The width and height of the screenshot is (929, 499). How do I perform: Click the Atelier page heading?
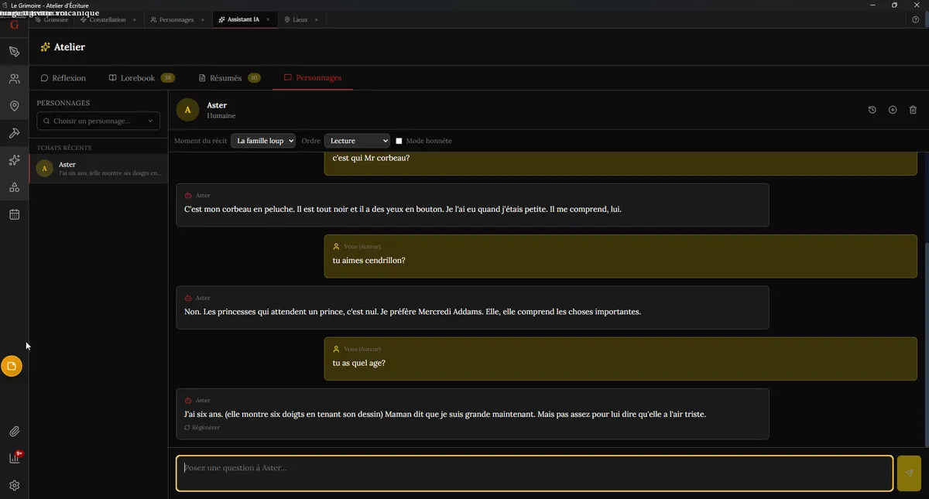[x=69, y=47]
